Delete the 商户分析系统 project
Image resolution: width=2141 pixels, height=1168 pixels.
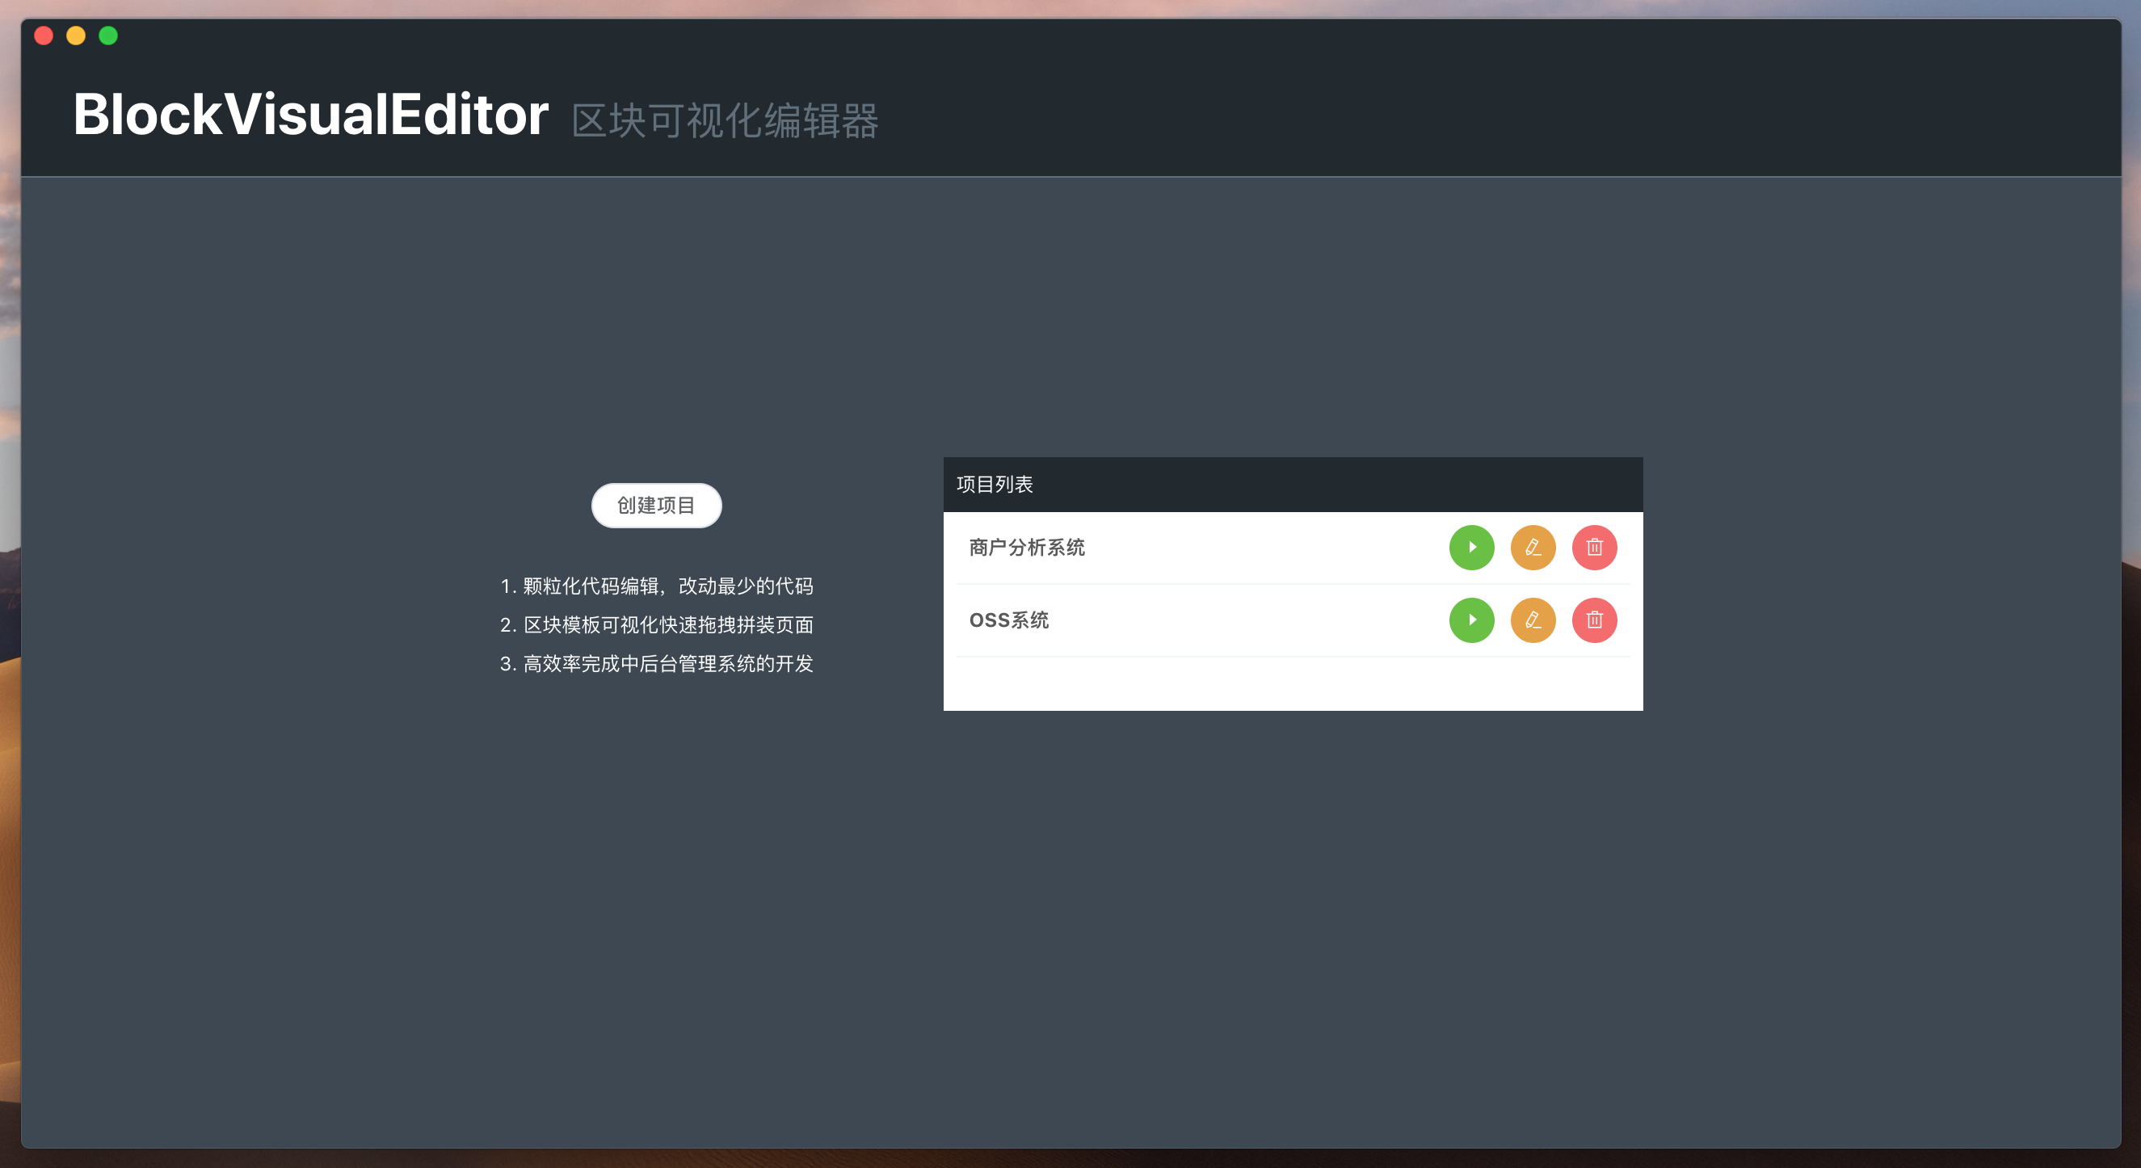pyautogui.click(x=1594, y=548)
